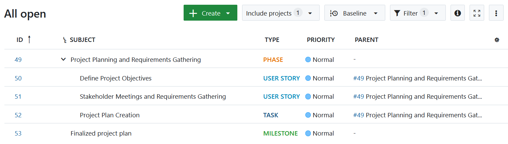Open the info details pane icon
Image resolution: width=508 pixels, height=144 pixels.
click(457, 13)
